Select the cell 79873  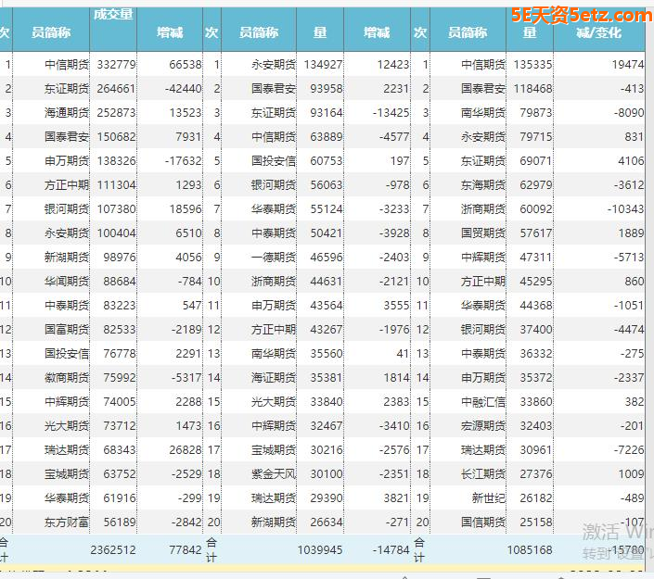click(x=536, y=113)
